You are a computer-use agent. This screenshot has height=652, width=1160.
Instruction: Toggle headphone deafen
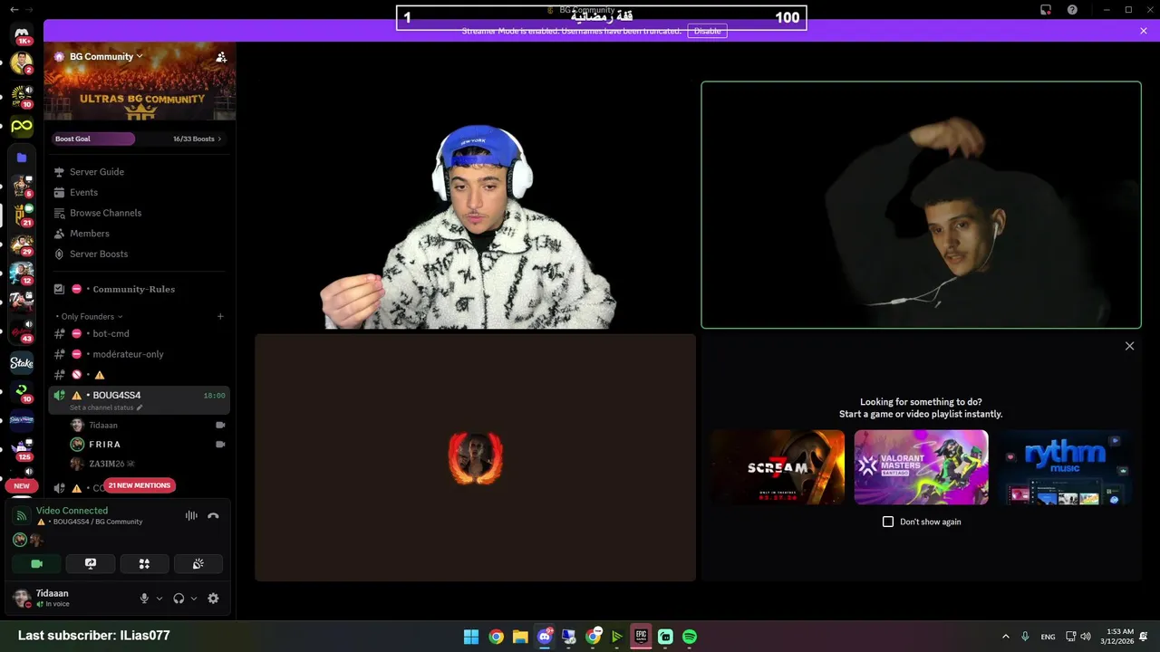(179, 599)
